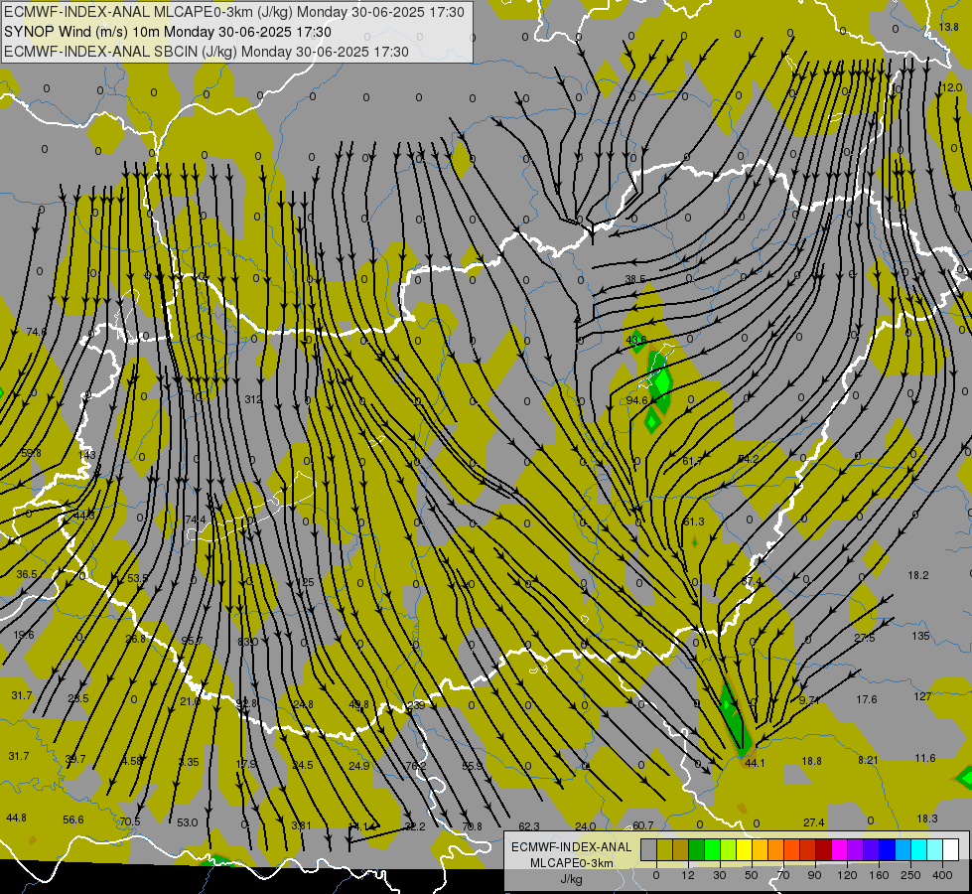Screen dimensions: 972x894
Task: Click the 120 label under the color scale
Action: tap(847, 875)
